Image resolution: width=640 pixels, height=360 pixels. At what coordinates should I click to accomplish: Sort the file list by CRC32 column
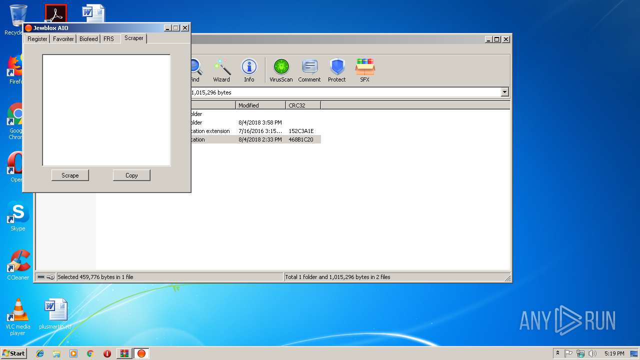pos(303,105)
